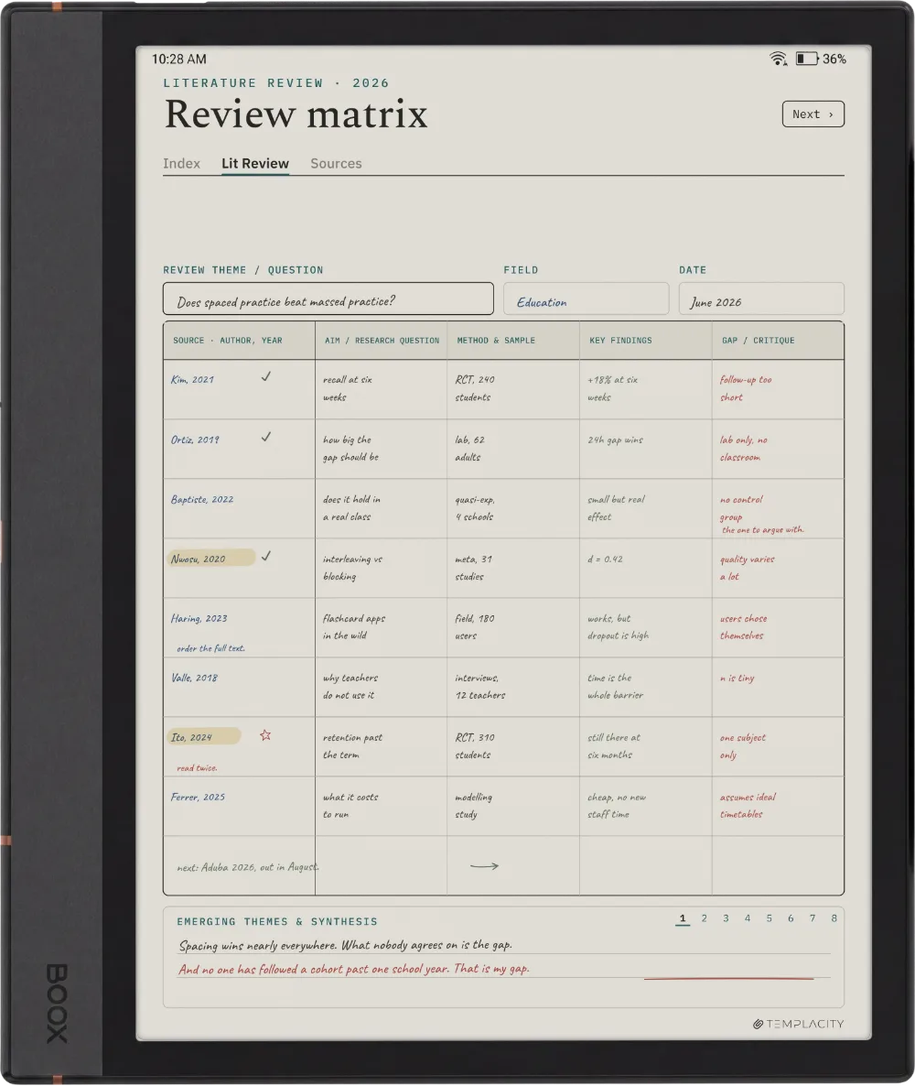Screen dimensions: 915x1086
Task: Click the 'lab only, no classroom' critique
Action: (x=743, y=448)
